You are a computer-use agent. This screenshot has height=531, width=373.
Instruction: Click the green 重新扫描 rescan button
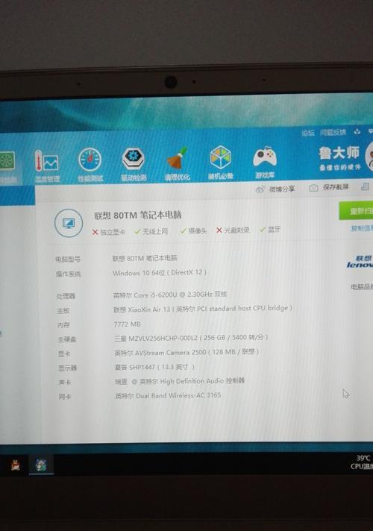pyautogui.click(x=356, y=211)
